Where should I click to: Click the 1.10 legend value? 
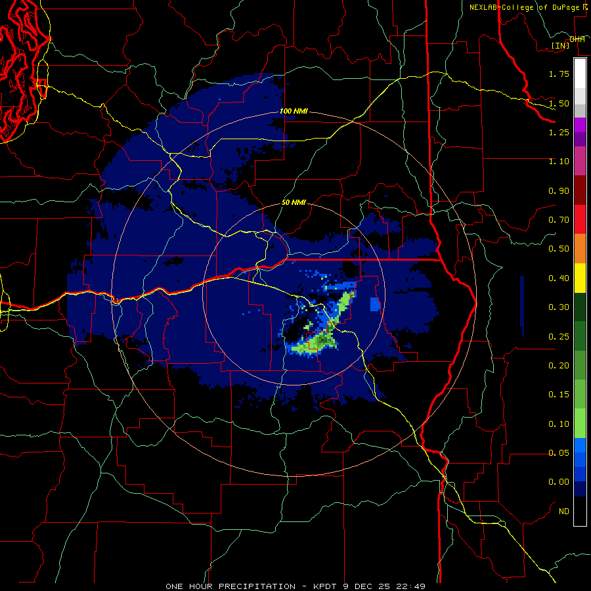(559, 162)
